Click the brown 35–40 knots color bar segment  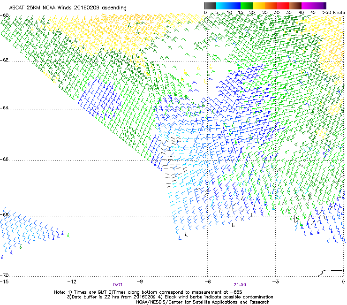[295, 6]
